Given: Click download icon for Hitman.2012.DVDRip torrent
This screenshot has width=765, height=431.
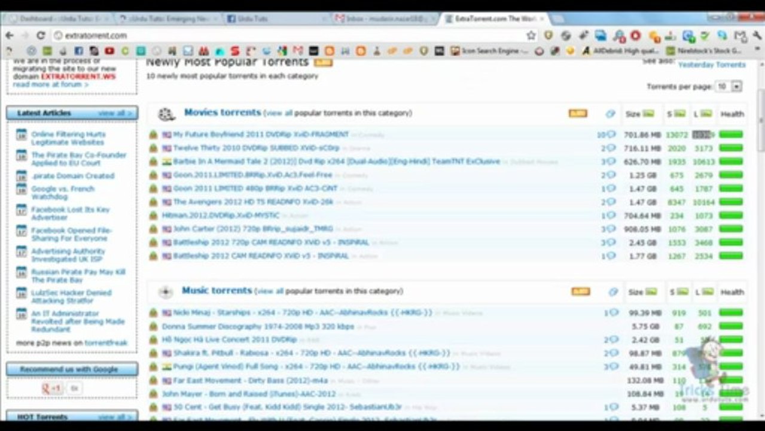Looking at the screenshot, I should (153, 215).
